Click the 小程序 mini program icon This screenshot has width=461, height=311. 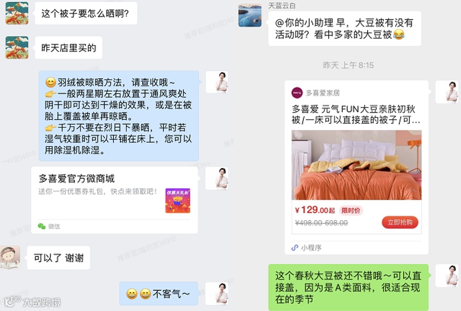[x=294, y=248]
